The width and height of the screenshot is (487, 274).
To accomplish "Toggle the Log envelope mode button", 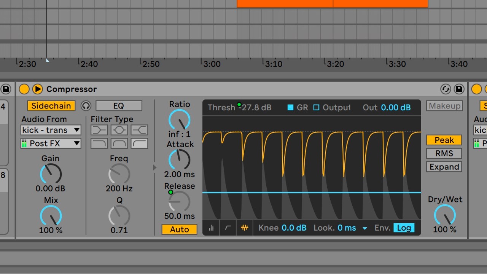I will coord(404,228).
